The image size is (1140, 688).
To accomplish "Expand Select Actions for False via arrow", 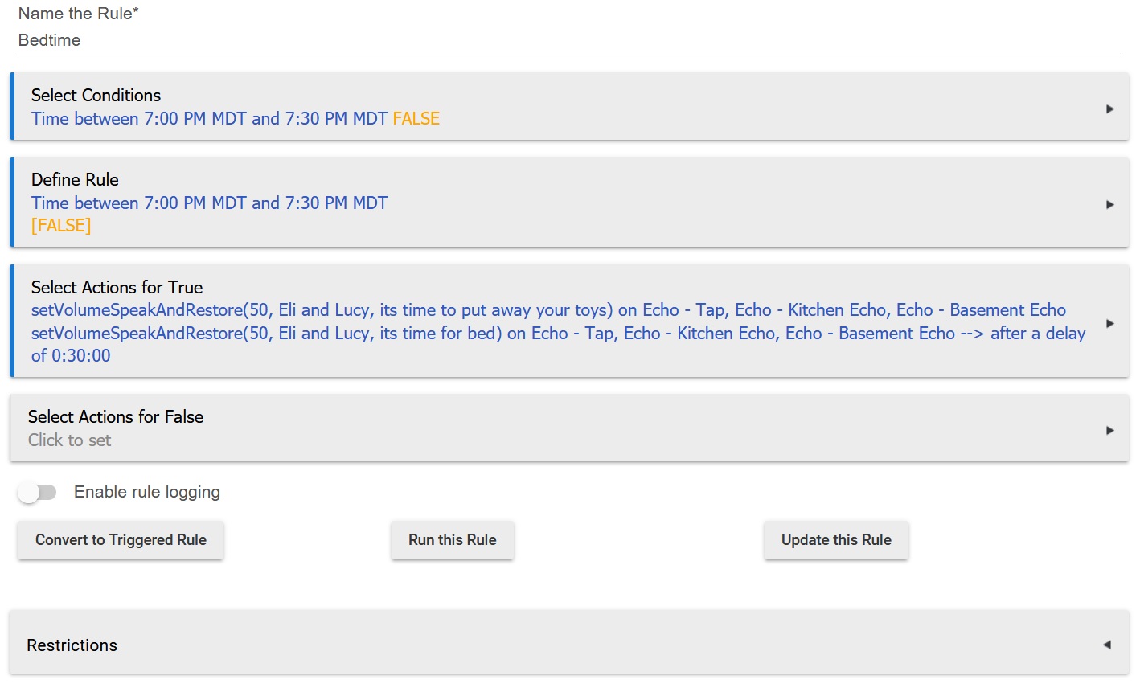I will pos(1109,430).
